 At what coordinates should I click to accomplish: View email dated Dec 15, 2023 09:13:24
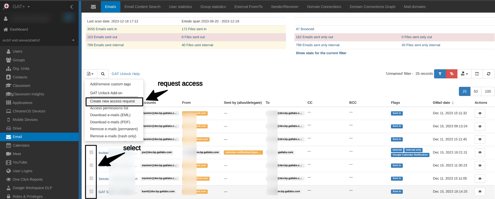click(480, 126)
